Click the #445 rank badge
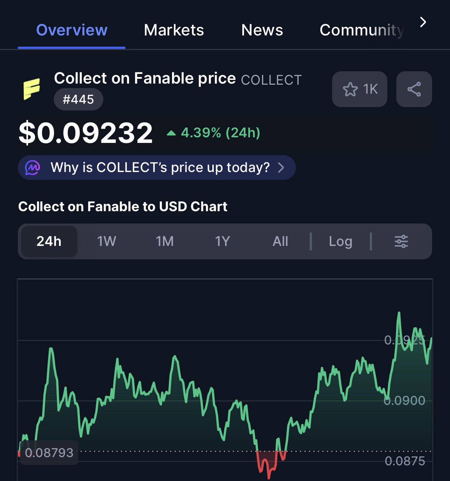The height and width of the screenshot is (481, 450). click(78, 99)
